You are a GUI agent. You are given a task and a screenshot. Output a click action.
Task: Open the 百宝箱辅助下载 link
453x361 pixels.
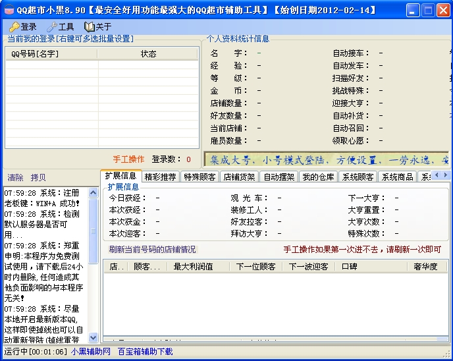(146, 352)
